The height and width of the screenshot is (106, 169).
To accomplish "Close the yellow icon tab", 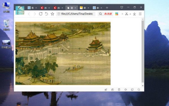I will point(88,8).
